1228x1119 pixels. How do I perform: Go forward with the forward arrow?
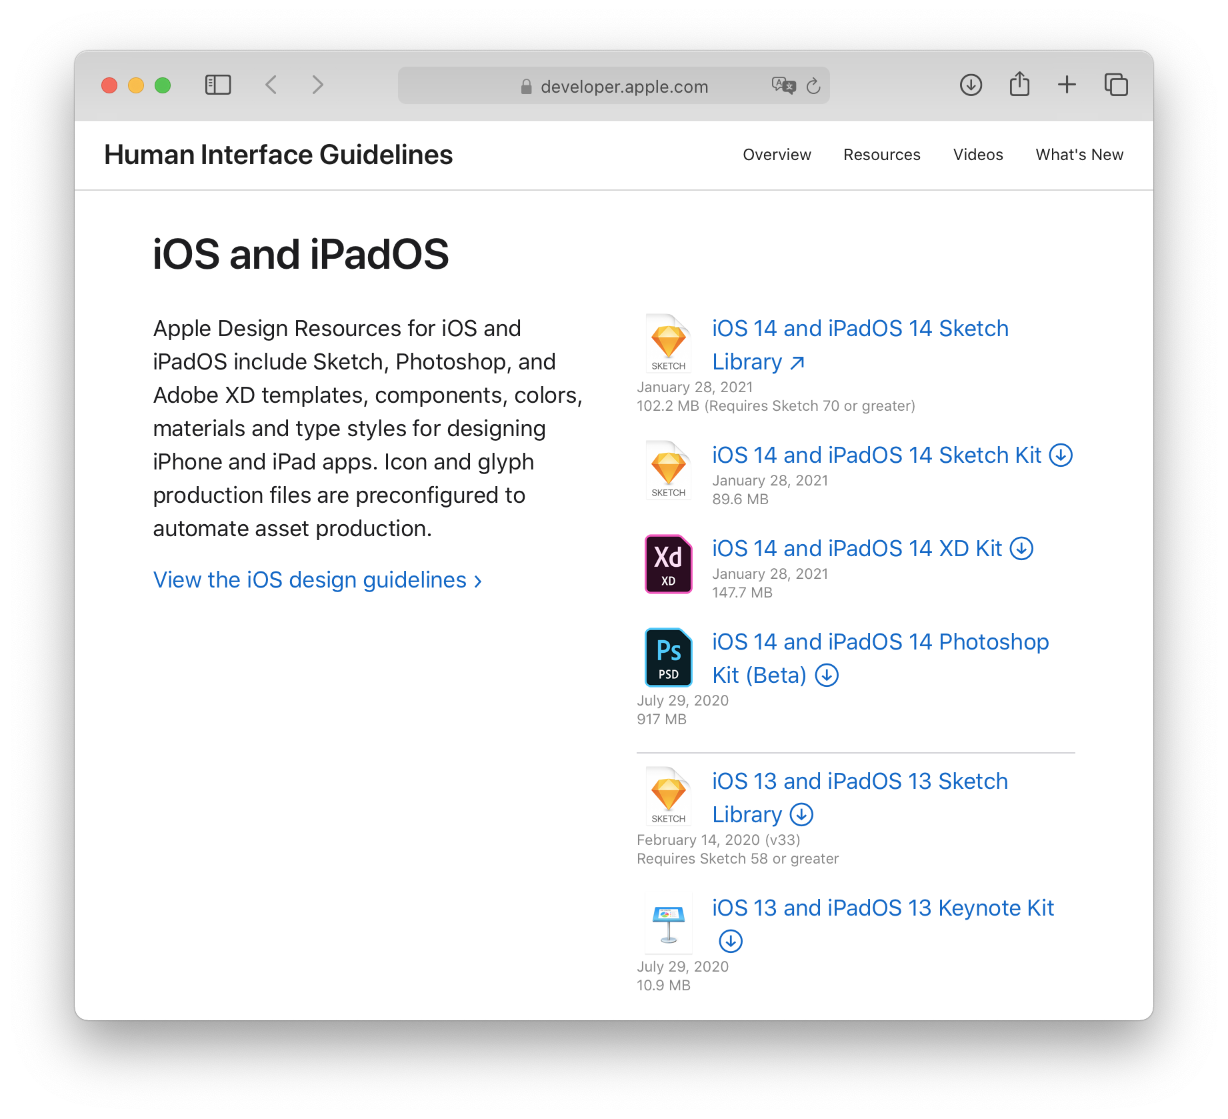click(x=317, y=85)
